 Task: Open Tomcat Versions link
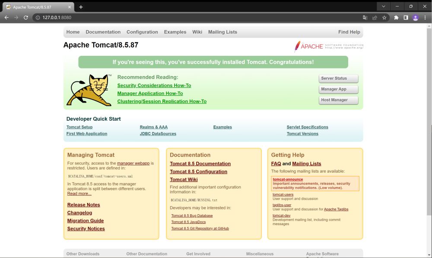point(302,134)
